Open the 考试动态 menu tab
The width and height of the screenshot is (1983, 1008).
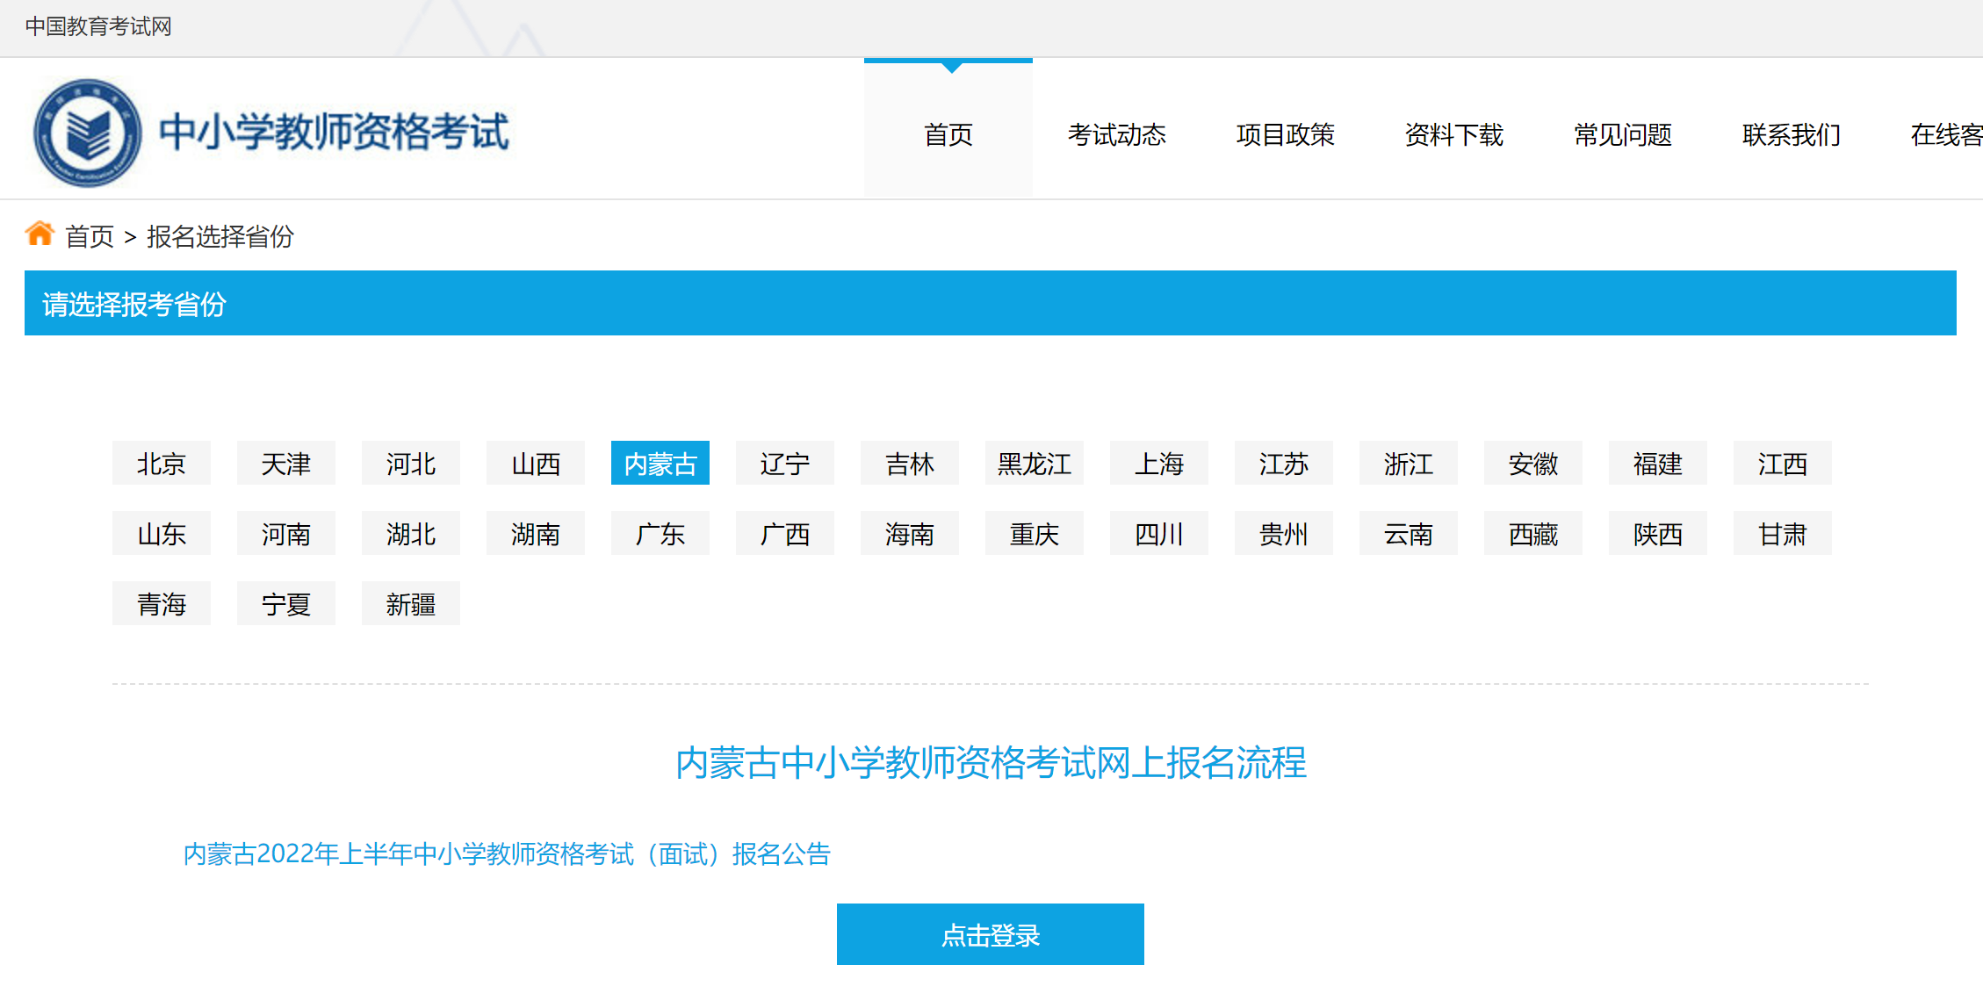click(1116, 134)
